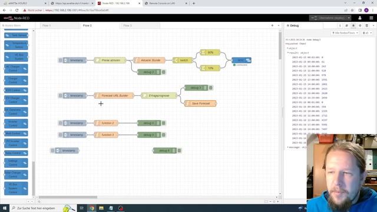Image resolution: width=377 pixels, height=212 pixels.
Task: Select the Multi Control palette node
Action: coord(16,134)
